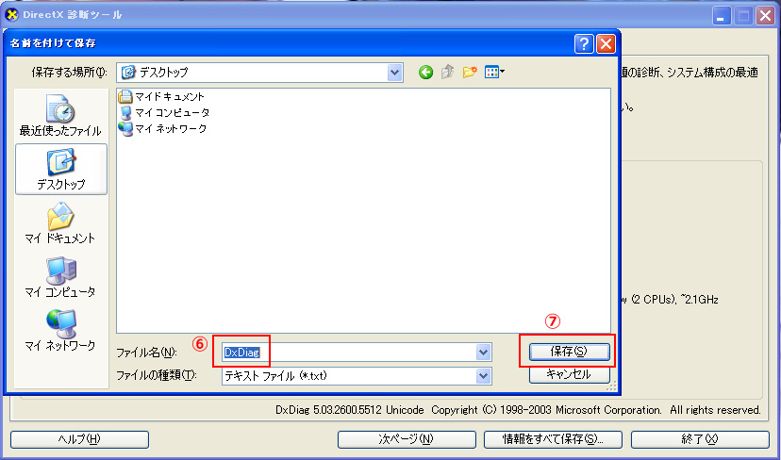The image size is (781, 460).
Task: Open マイ ドキュメント in places bar
Action: point(60,222)
